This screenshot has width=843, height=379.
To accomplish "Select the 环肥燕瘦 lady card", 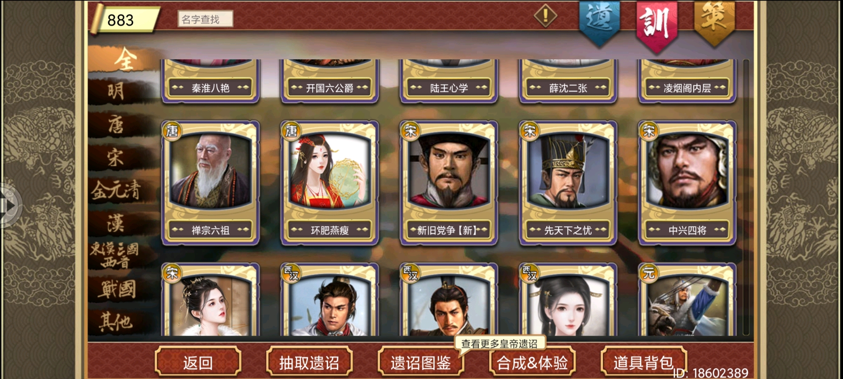I will (330, 183).
